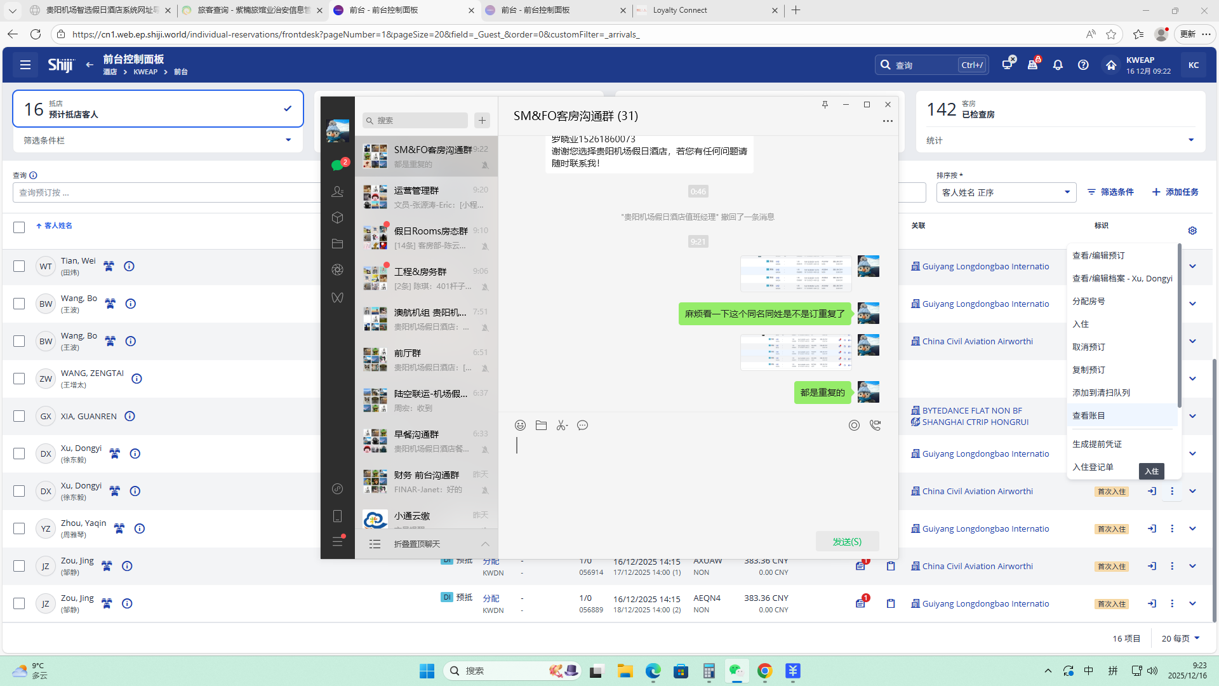Click the emoji icon in chat toolbar

pos(520,426)
